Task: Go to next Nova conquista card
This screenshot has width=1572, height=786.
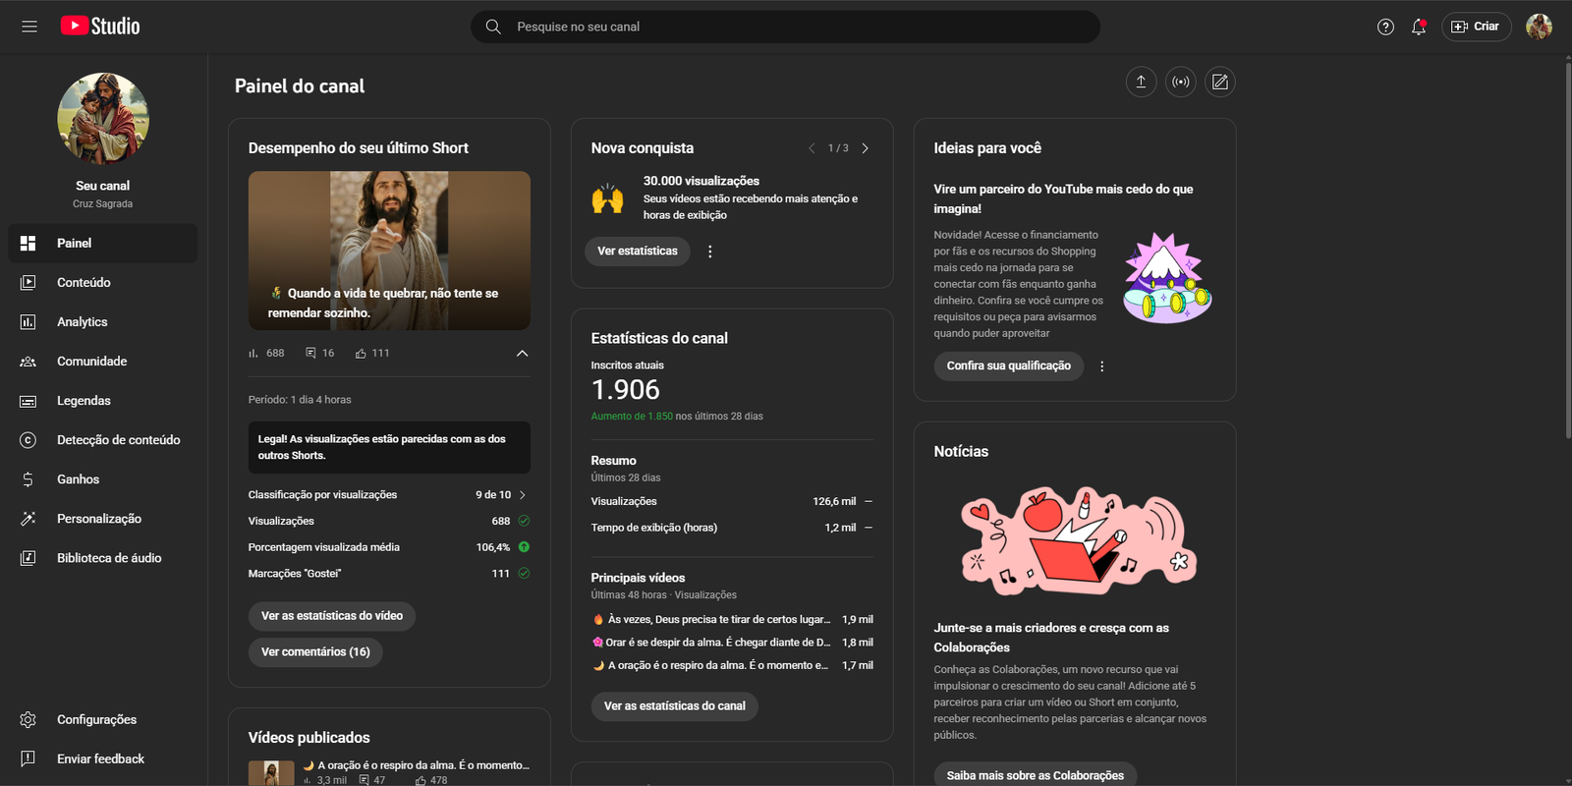Action: [866, 148]
